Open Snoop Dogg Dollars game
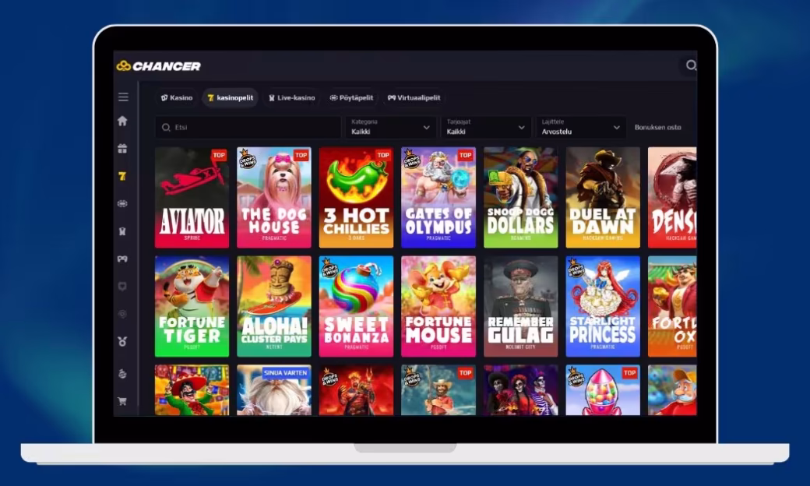Screen dimensions: 810x486 [x=521, y=197]
